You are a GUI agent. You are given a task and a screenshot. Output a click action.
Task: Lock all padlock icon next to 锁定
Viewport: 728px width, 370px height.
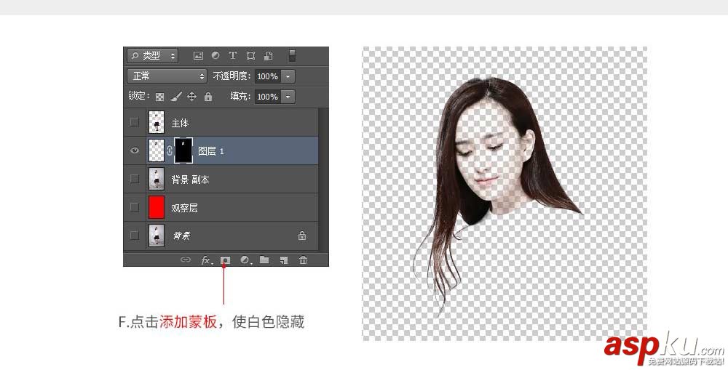coord(208,97)
